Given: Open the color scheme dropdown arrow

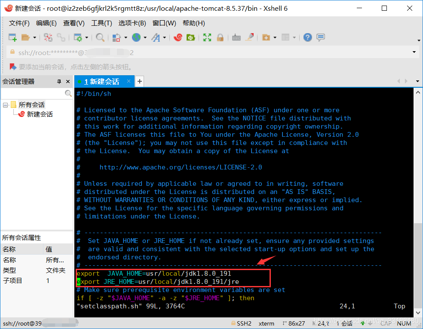Looking at the screenshot, I should [126, 37].
